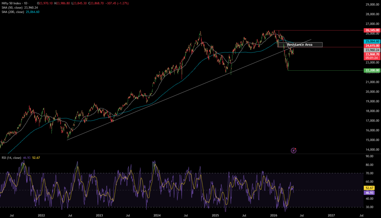This screenshot has height=218, width=381.
Task: Click the 1D interval label in the chart title
Action: 26,3
